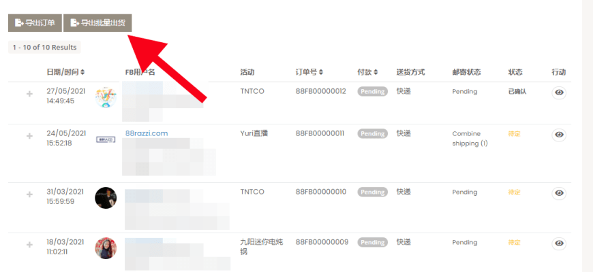Expand the 24/05/2021 order row with plus
Viewport: 593px width, 272px height.
(29, 136)
